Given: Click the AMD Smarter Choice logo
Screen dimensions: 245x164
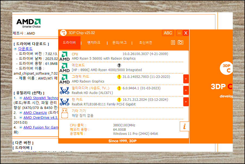Looking at the screenshot, I should [29, 23].
